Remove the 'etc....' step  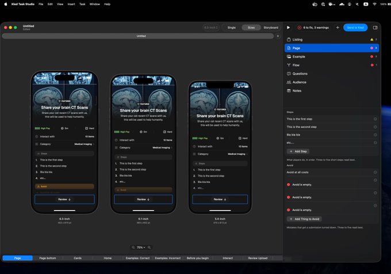pyautogui.click(x=375, y=143)
